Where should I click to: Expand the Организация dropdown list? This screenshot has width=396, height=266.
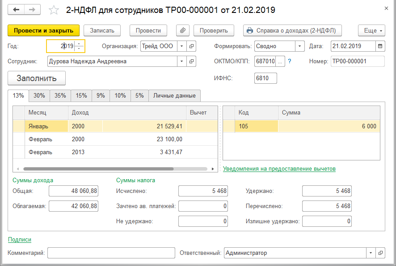point(182,46)
